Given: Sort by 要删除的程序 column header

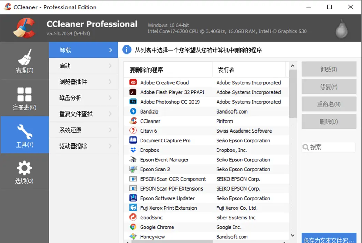Looking at the screenshot, I should (168, 69).
